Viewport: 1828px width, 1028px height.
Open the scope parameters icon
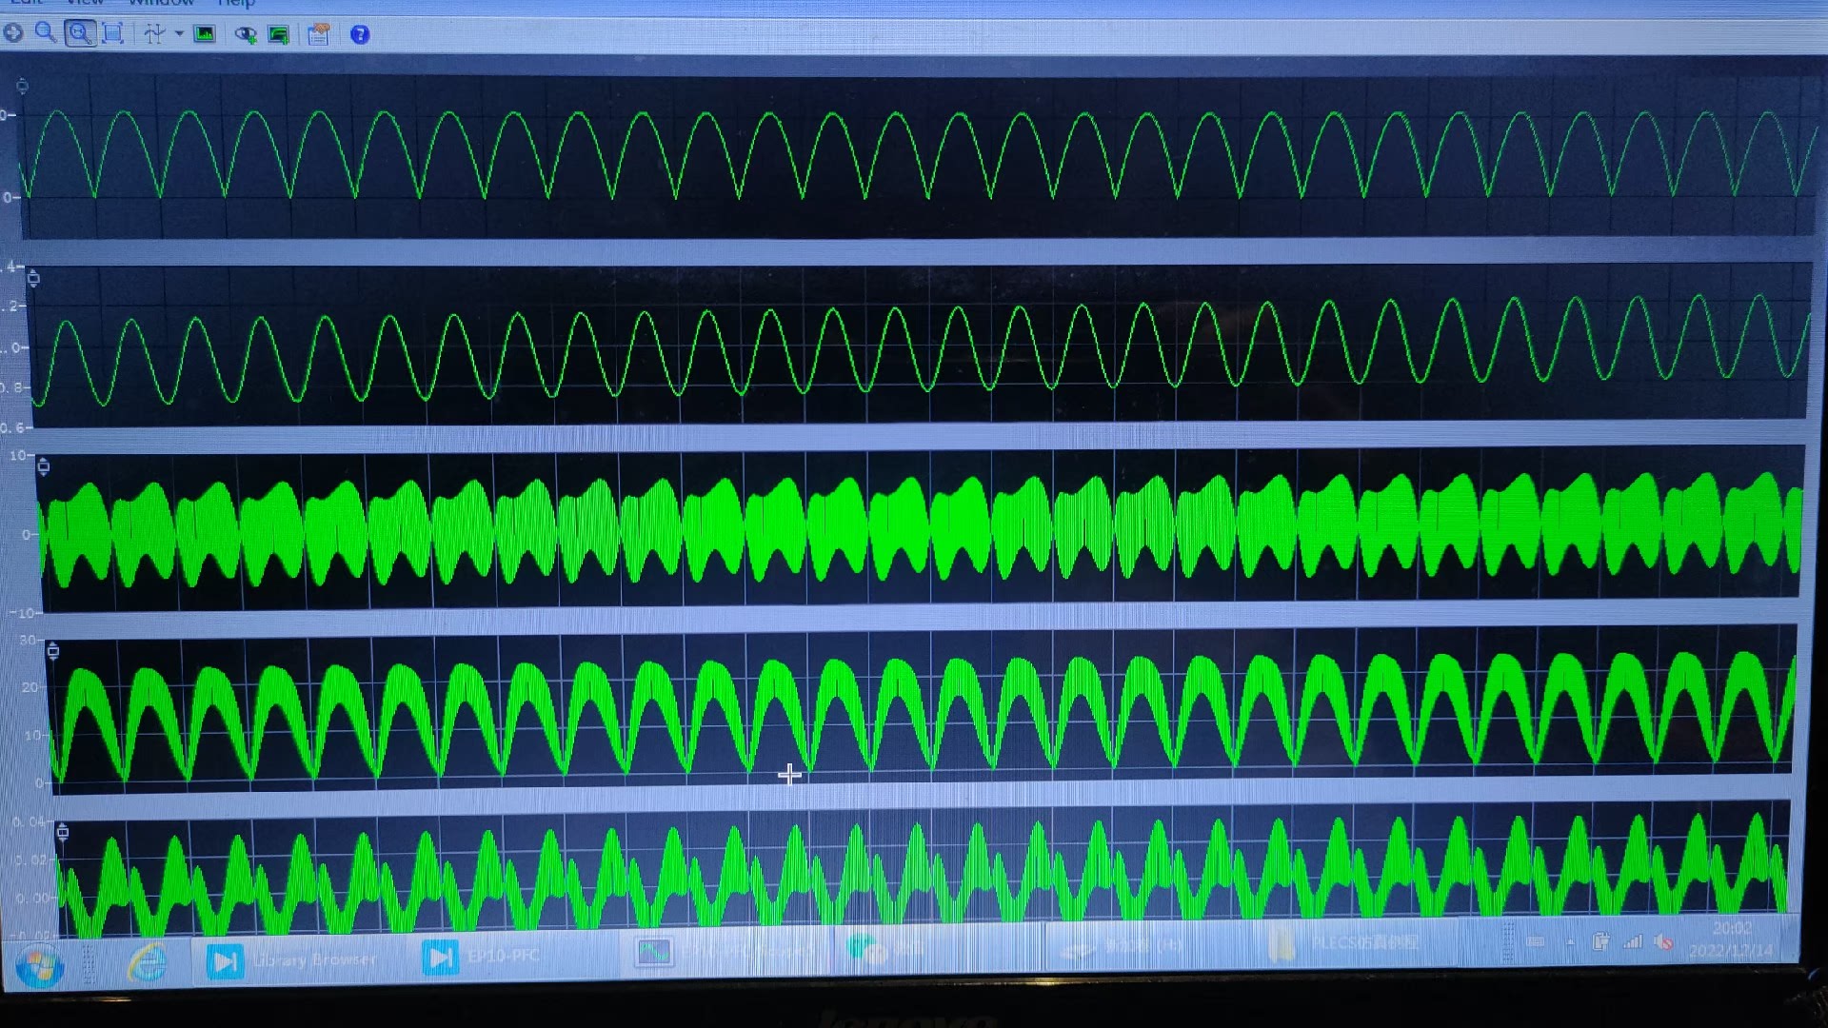tap(319, 35)
